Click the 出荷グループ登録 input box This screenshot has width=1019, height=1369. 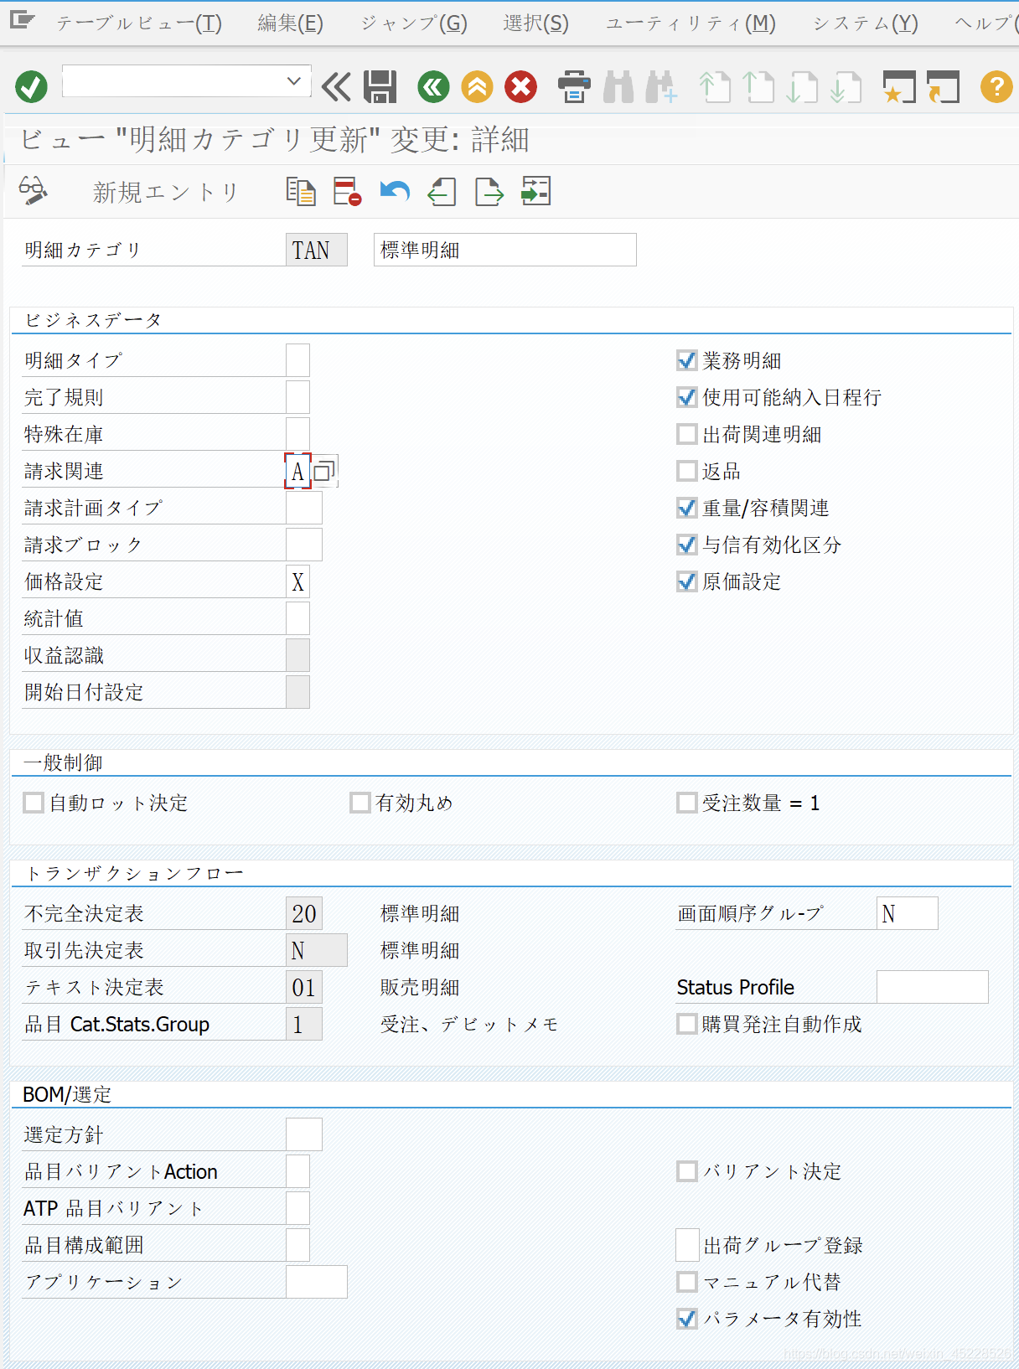click(x=687, y=1245)
